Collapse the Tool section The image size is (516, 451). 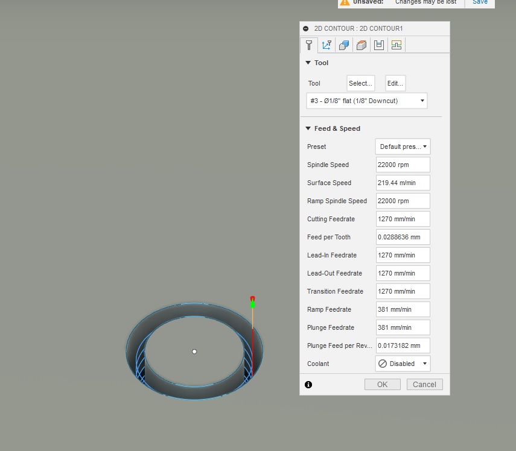pyautogui.click(x=308, y=63)
